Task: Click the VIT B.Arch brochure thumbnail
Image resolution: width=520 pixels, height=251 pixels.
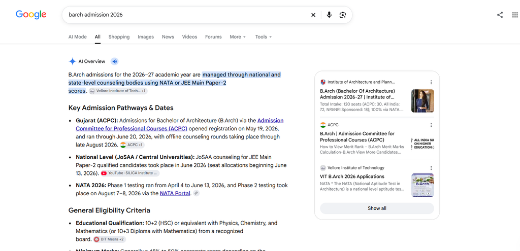Action: click(x=422, y=185)
